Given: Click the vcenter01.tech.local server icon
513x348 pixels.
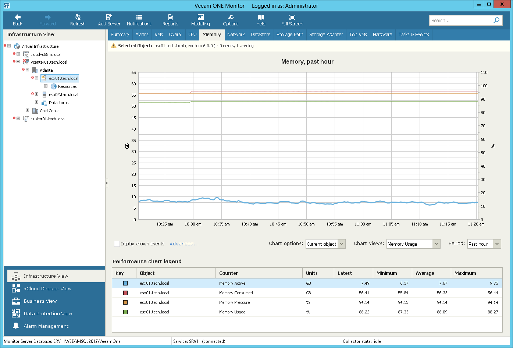Looking at the screenshot, I should [x=26, y=62].
